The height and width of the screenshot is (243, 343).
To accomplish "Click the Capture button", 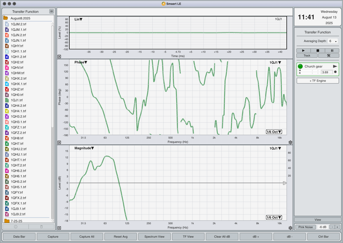I will tap(53, 236).
